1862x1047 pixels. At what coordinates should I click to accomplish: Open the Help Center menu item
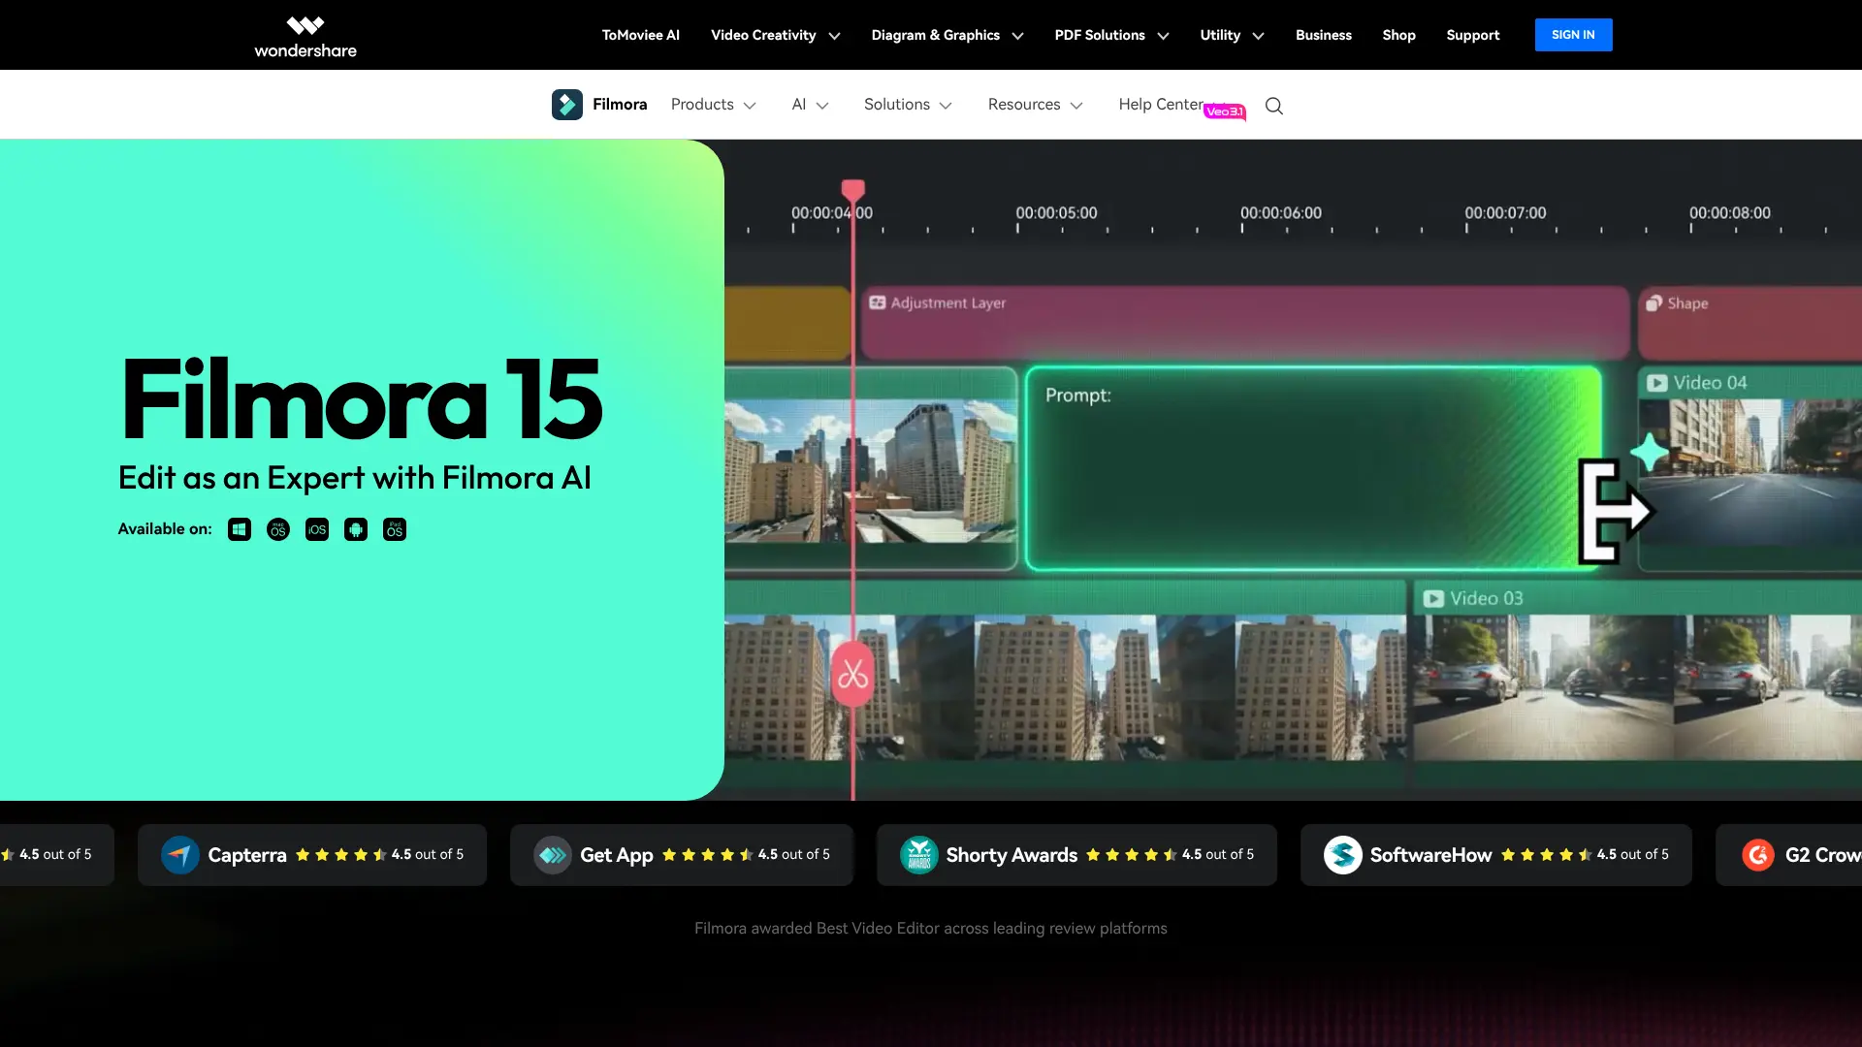[x=1161, y=104]
